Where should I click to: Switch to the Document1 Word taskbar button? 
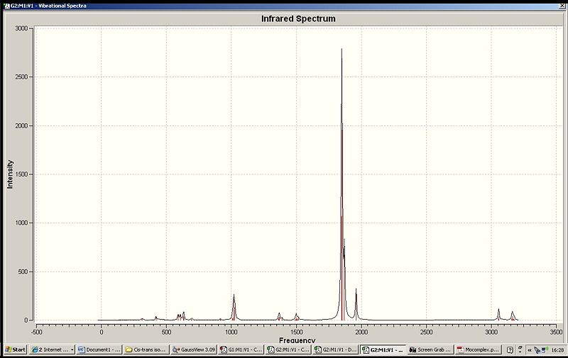(x=99, y=349)
